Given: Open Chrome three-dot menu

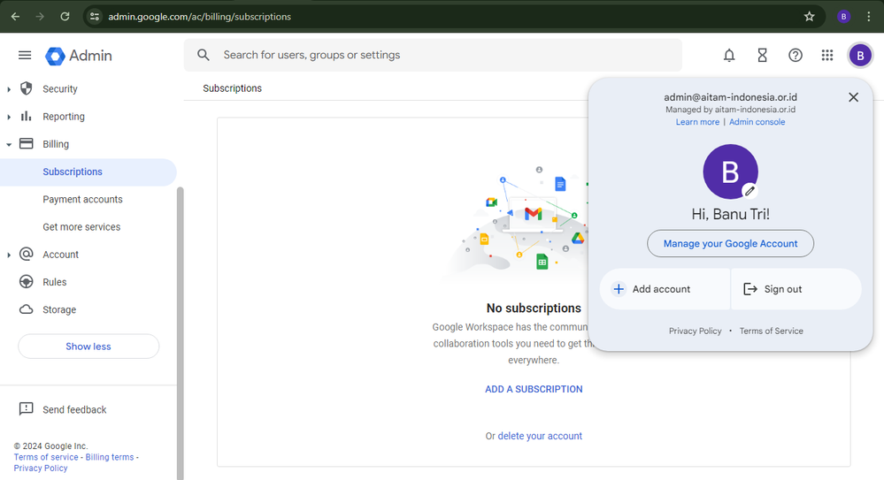Looking at the screenshot, I should pos(868,16).
